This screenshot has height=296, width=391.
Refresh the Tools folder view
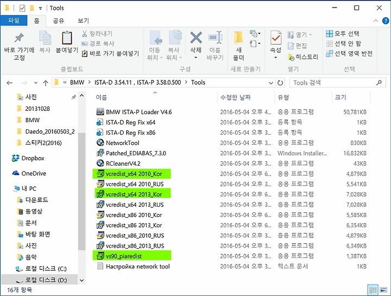(280, 83)
